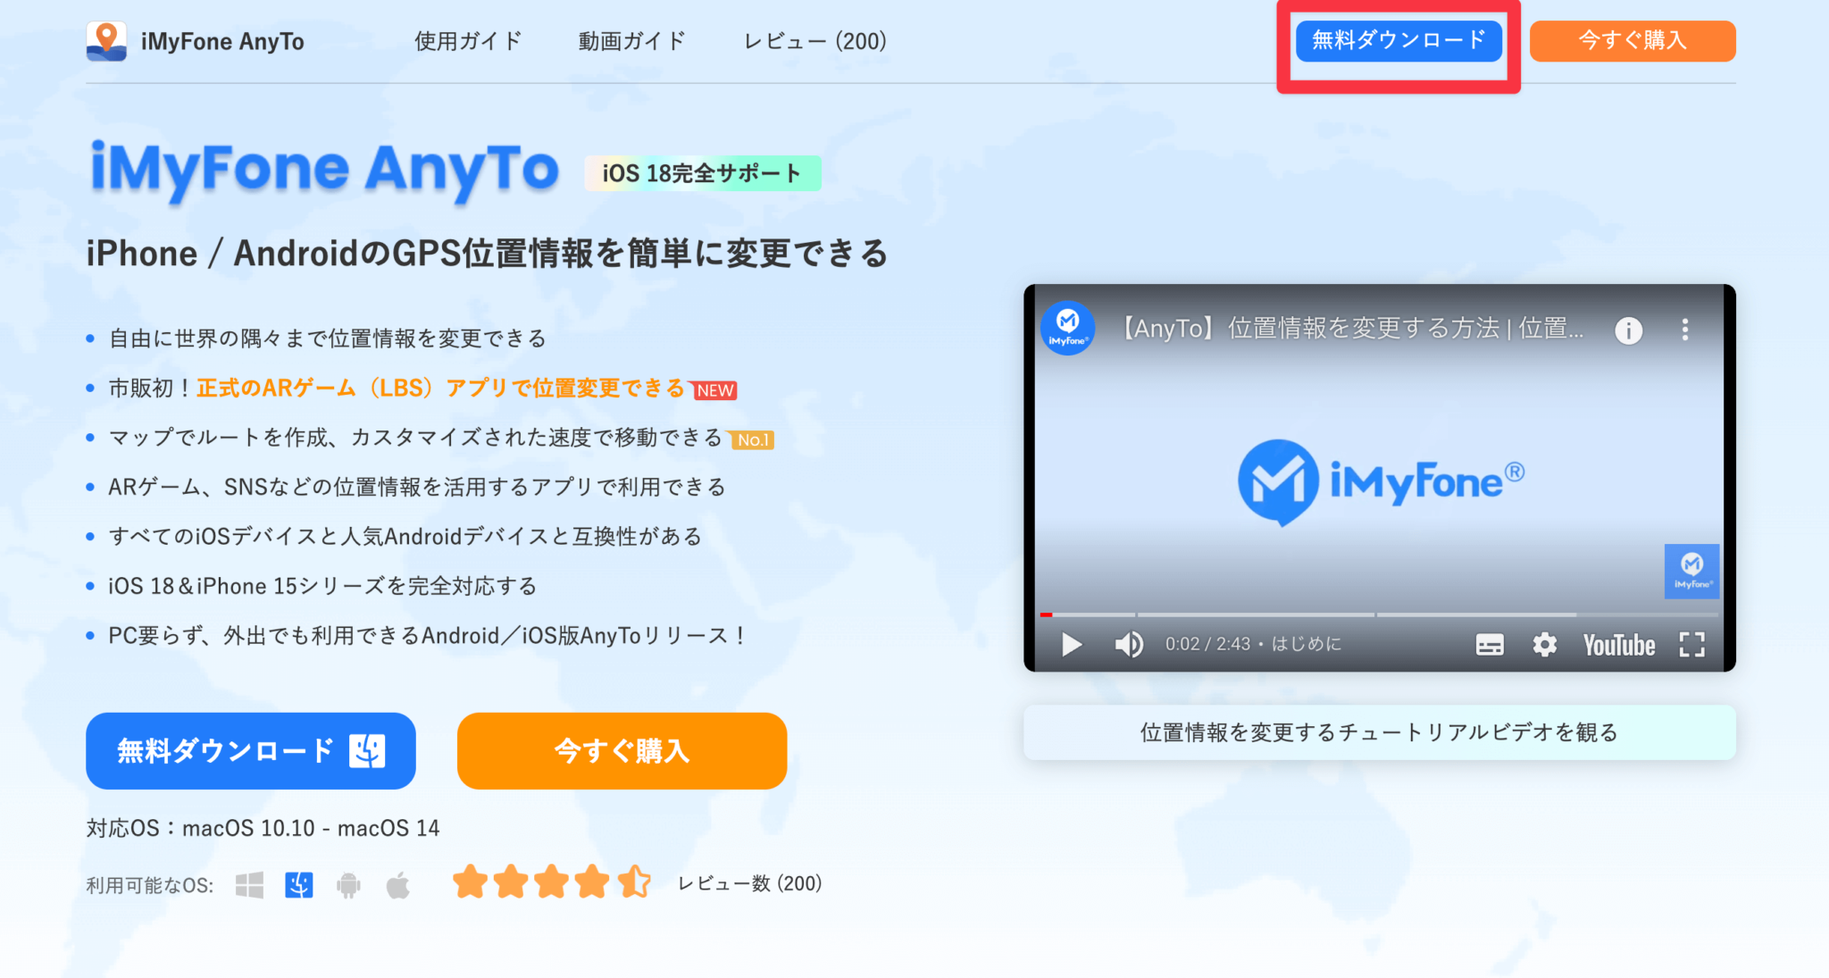Open video settings gear icon

tap(1545, 644)
